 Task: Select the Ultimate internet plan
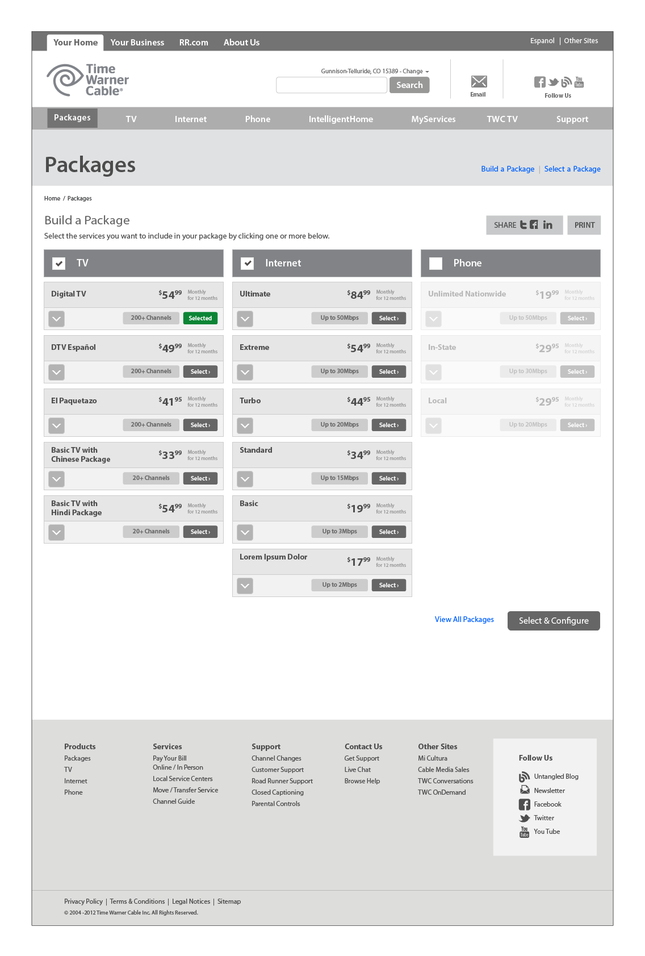coord(389,318)
